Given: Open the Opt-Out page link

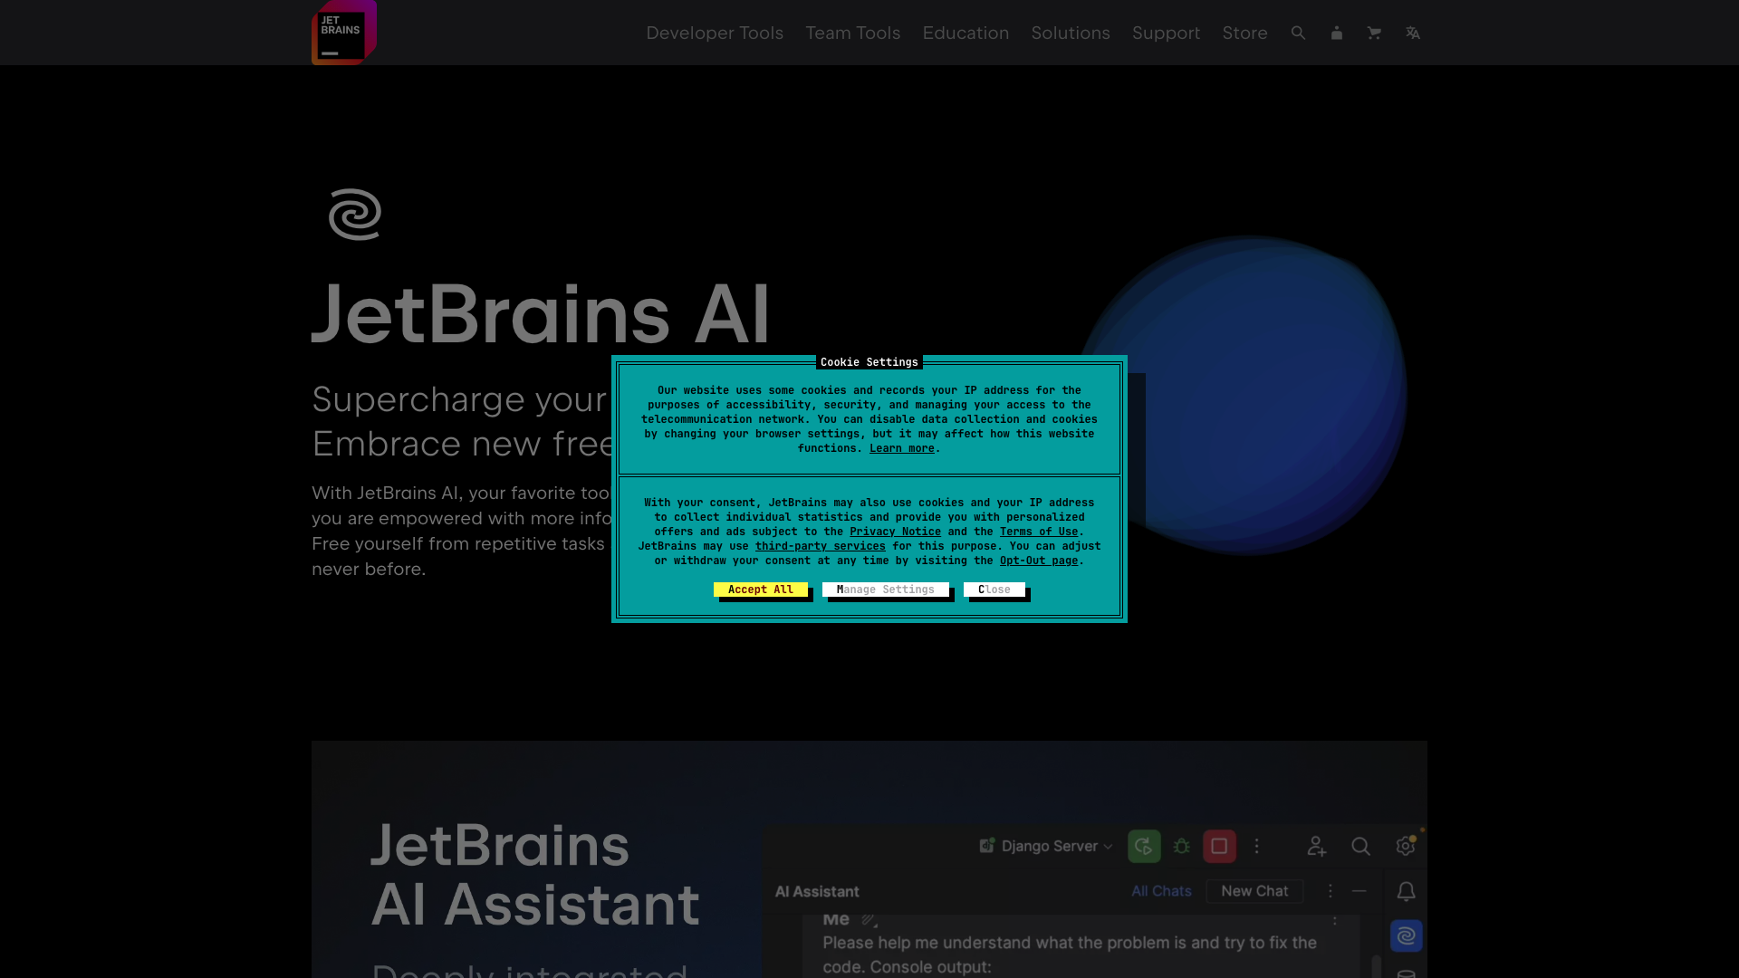Looking at the screenshot, I should coord(1039,561).
